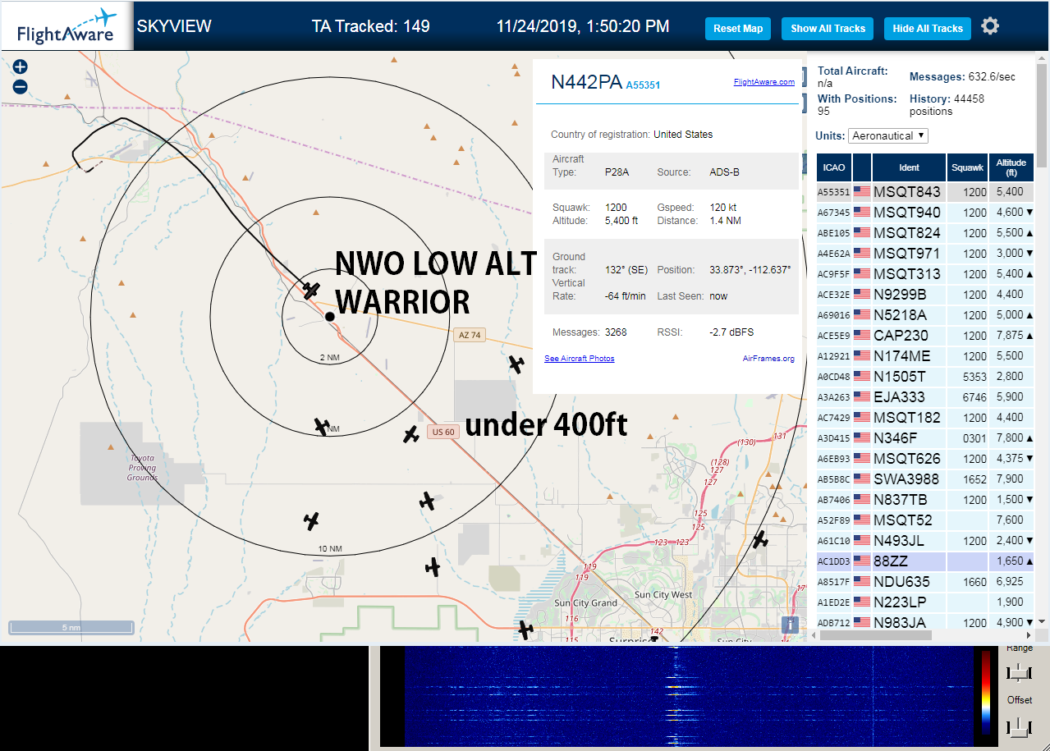Click the US flag in the CAP230 row
The image size is (1050, 751).
862,336
